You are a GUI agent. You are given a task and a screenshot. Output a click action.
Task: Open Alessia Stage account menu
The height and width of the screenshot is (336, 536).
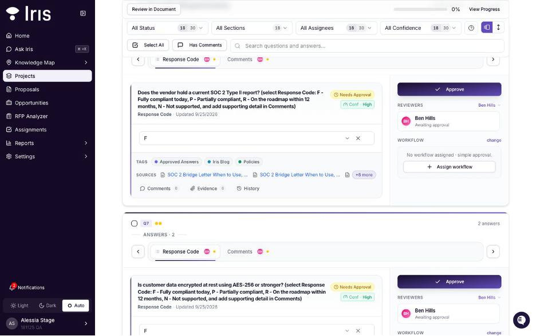tap(47, 323)
